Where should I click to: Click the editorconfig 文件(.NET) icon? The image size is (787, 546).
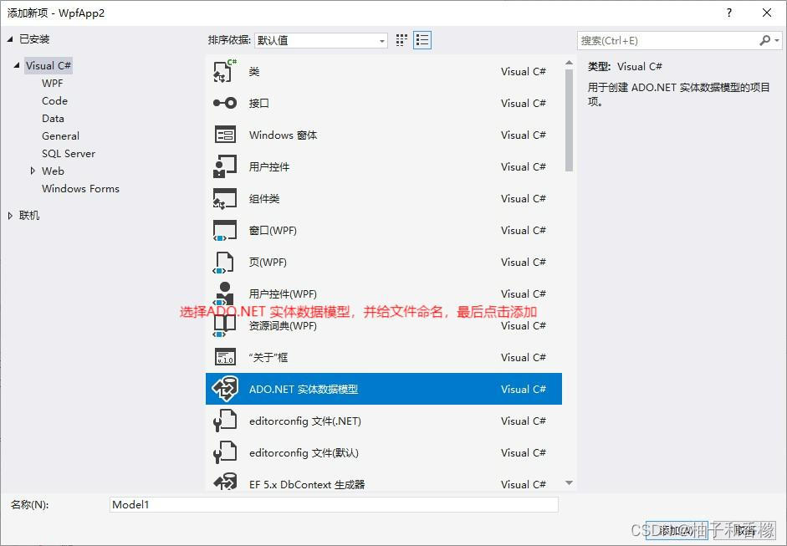click(x=224, y=421)
